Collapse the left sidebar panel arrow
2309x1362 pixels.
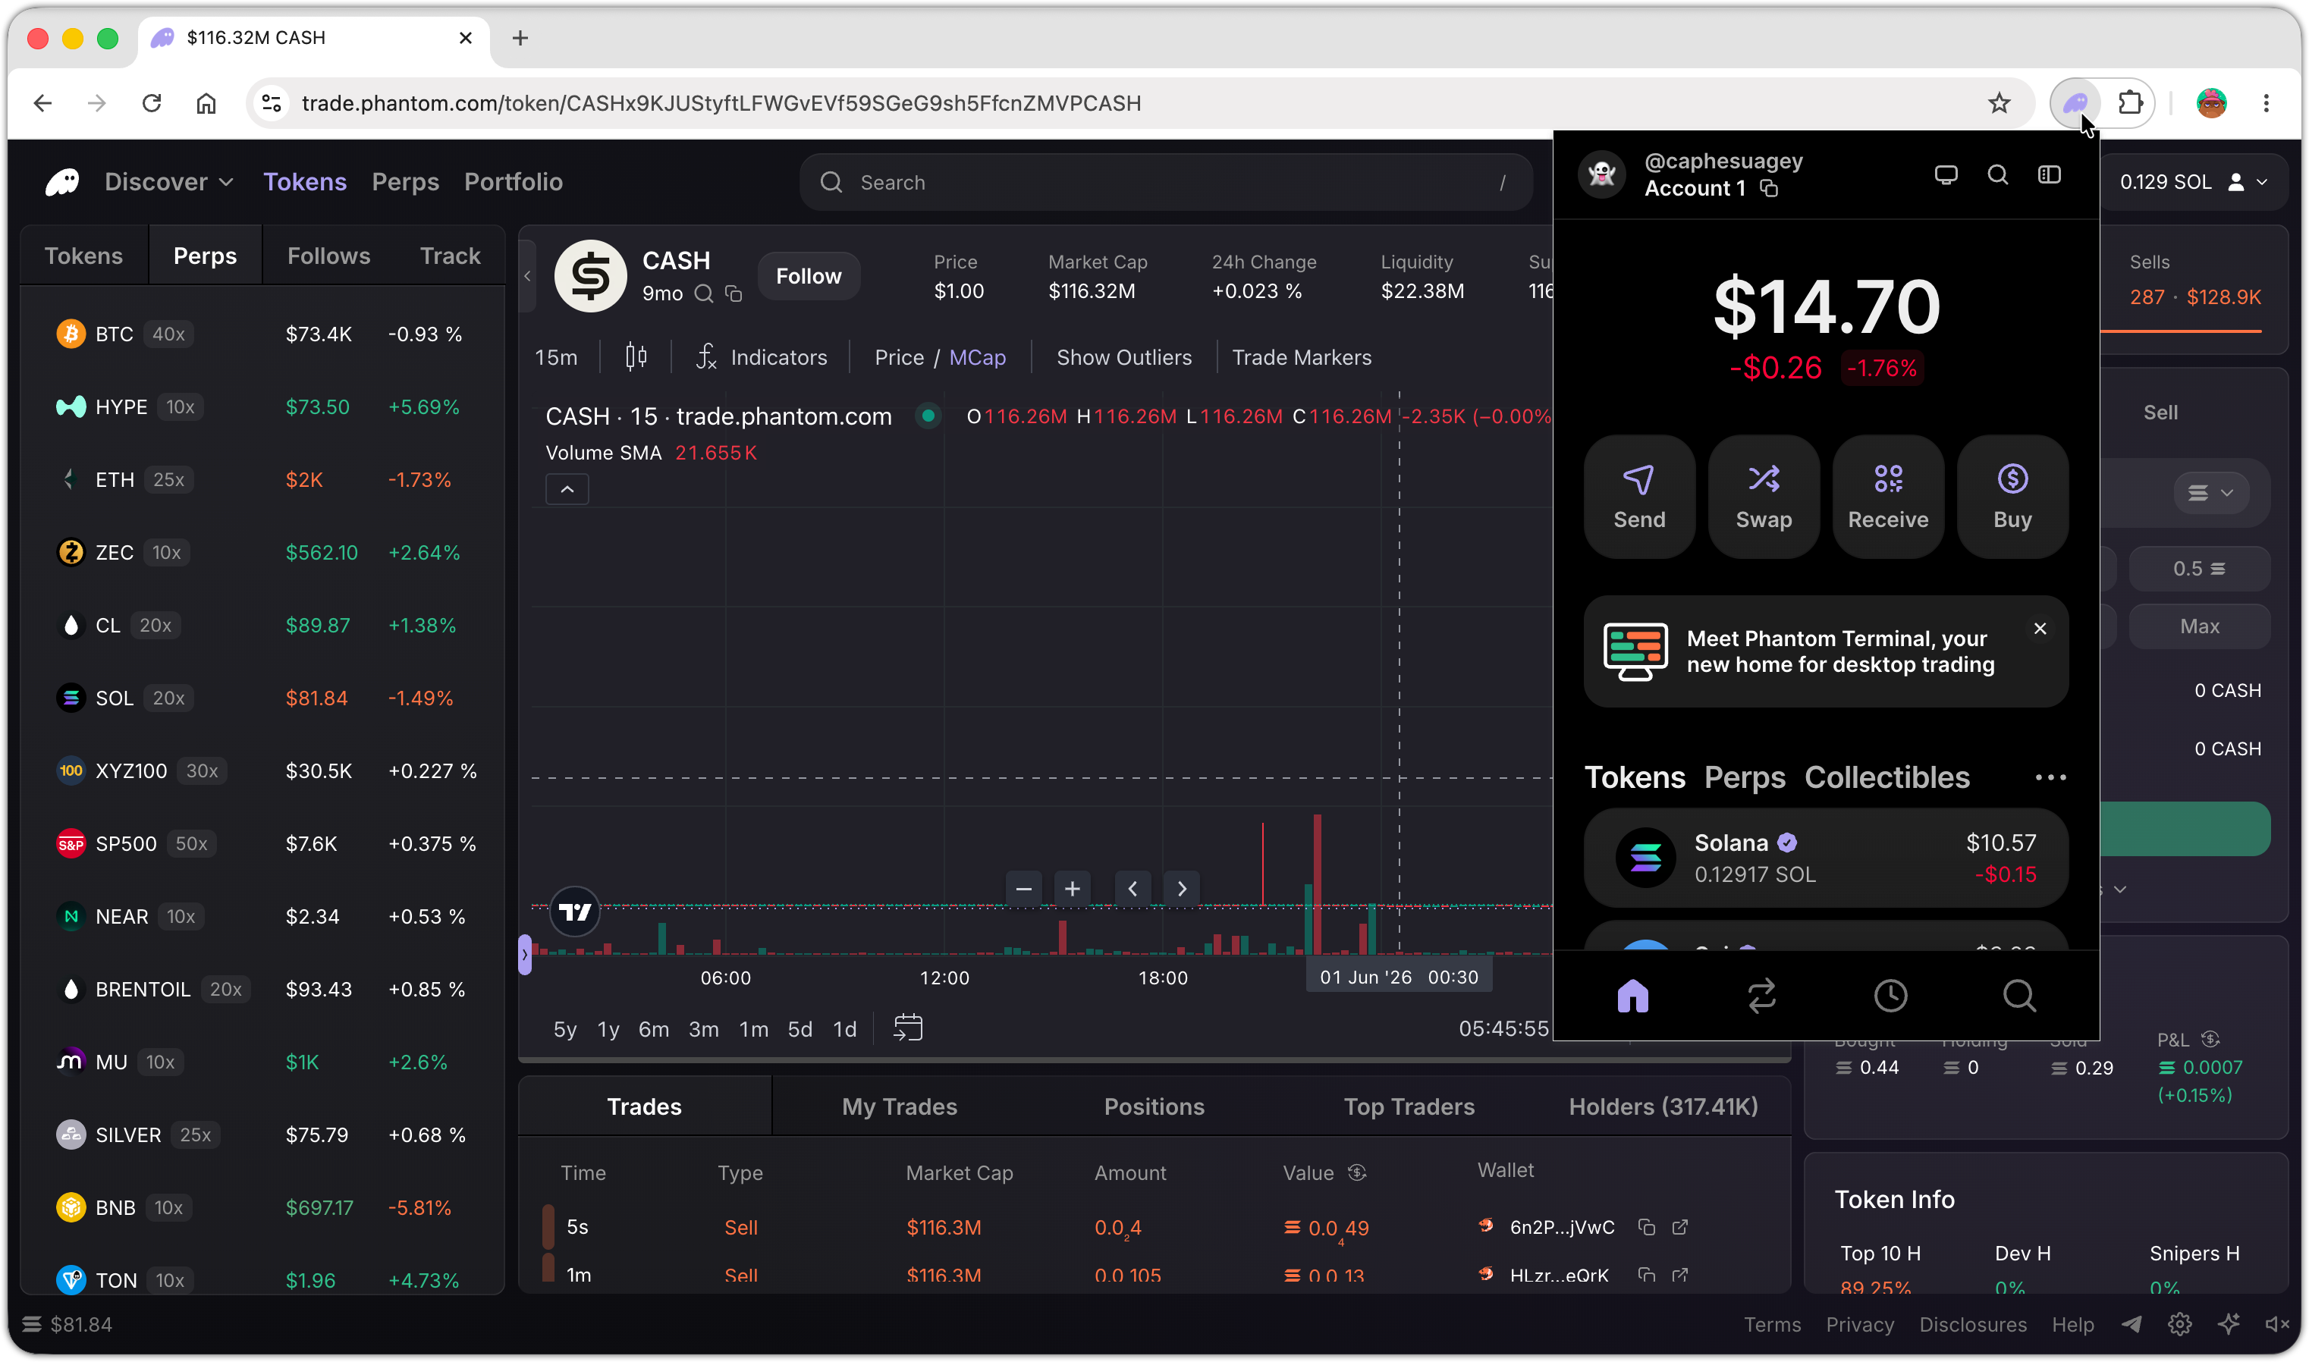528,275
